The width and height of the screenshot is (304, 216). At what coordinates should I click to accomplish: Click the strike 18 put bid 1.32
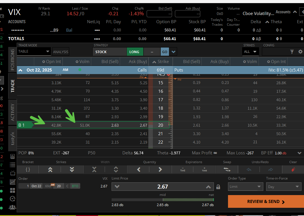pos(197,108)
